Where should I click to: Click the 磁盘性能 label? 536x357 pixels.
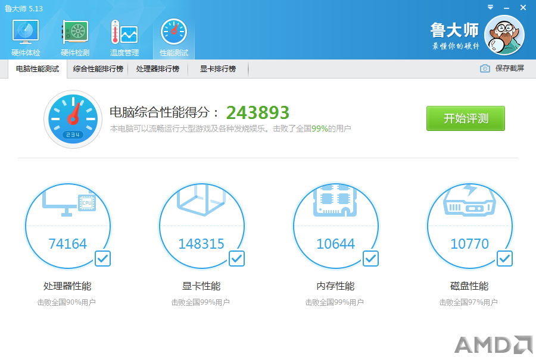(469, 286)
